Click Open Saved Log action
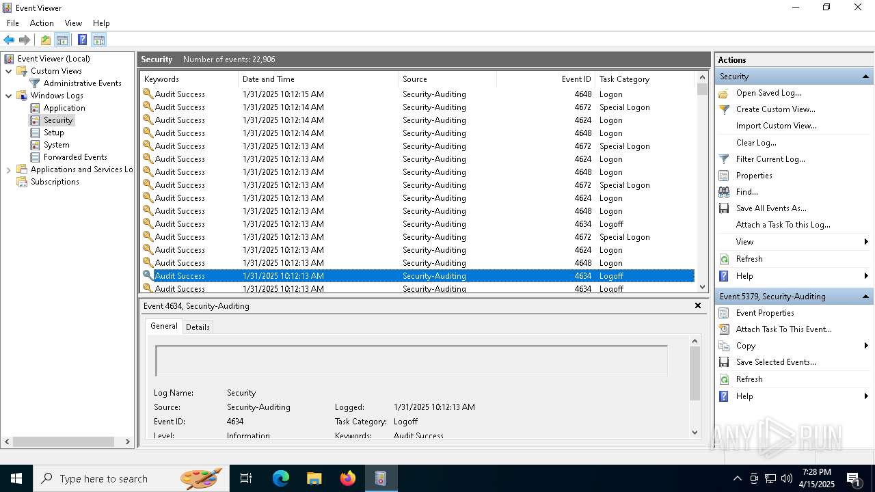The width and height of the screenshot is (875, 492). point(768,93)
